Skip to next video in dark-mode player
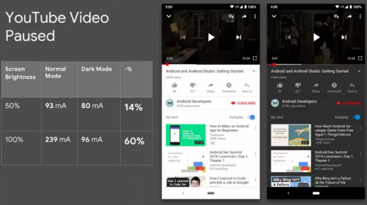This screenshot has width=367, height=205. (x=344, y=37)
